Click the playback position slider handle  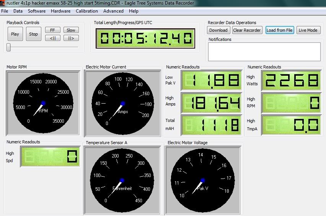tap(8, 47)
